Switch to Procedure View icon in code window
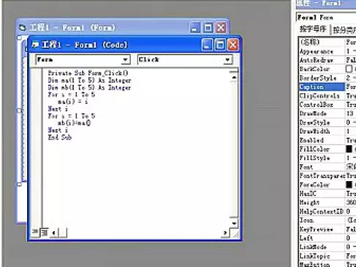356x267 pixels. (35, 233)
